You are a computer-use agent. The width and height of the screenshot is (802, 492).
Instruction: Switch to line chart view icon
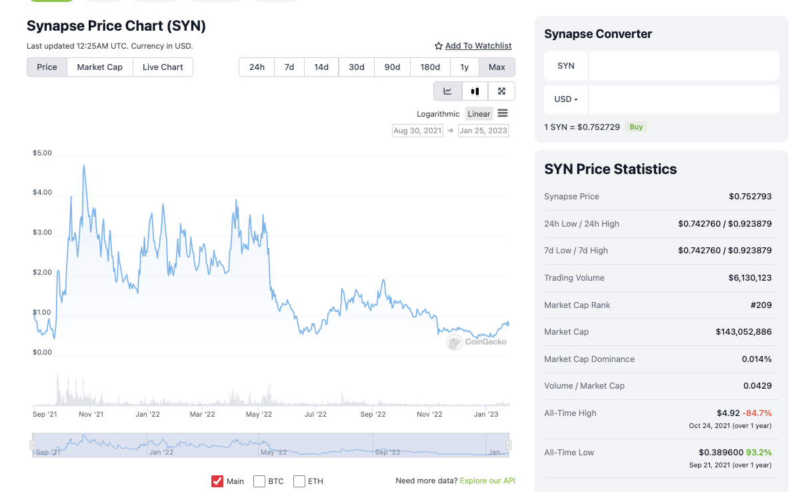(447, 91)
